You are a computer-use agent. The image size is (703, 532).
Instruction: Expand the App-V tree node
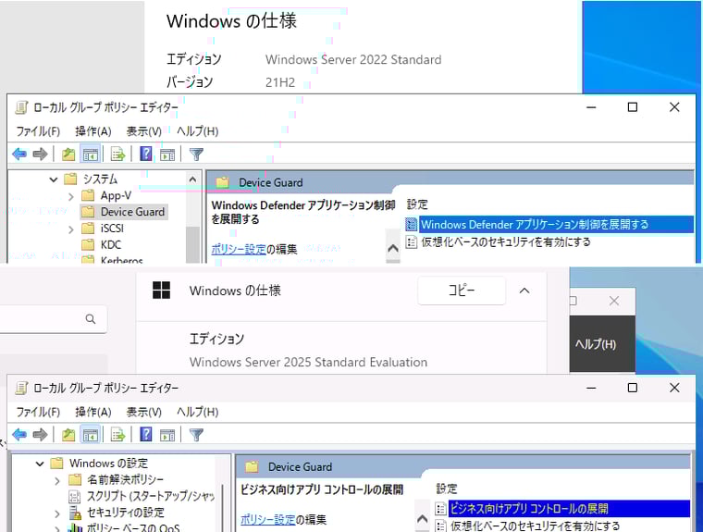coord(71,196)
